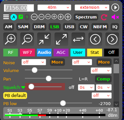Click the max-out expanding arrows icon
The width and height of the screenshot is (124, 120).
pos(61,39)
